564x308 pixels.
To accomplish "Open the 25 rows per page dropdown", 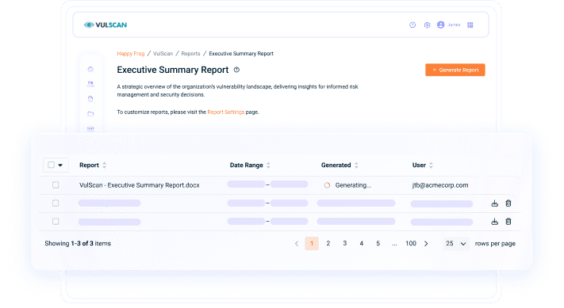I will 456,243.
